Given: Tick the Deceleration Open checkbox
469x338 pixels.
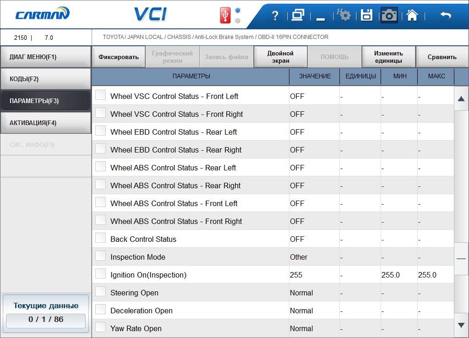Looking at the screenshot, I should (100, 310).
